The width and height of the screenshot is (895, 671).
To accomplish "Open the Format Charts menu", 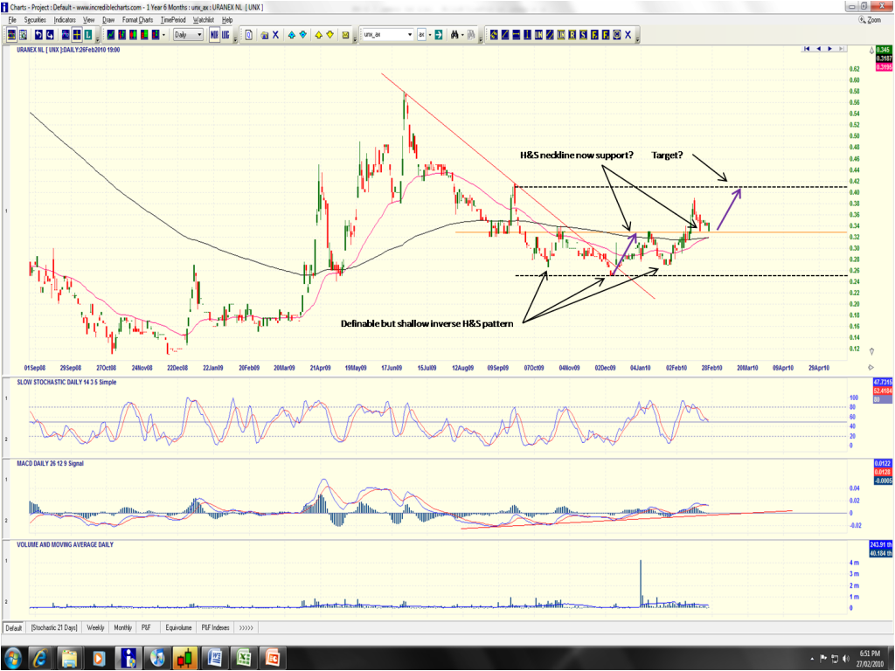I will 137,20.
